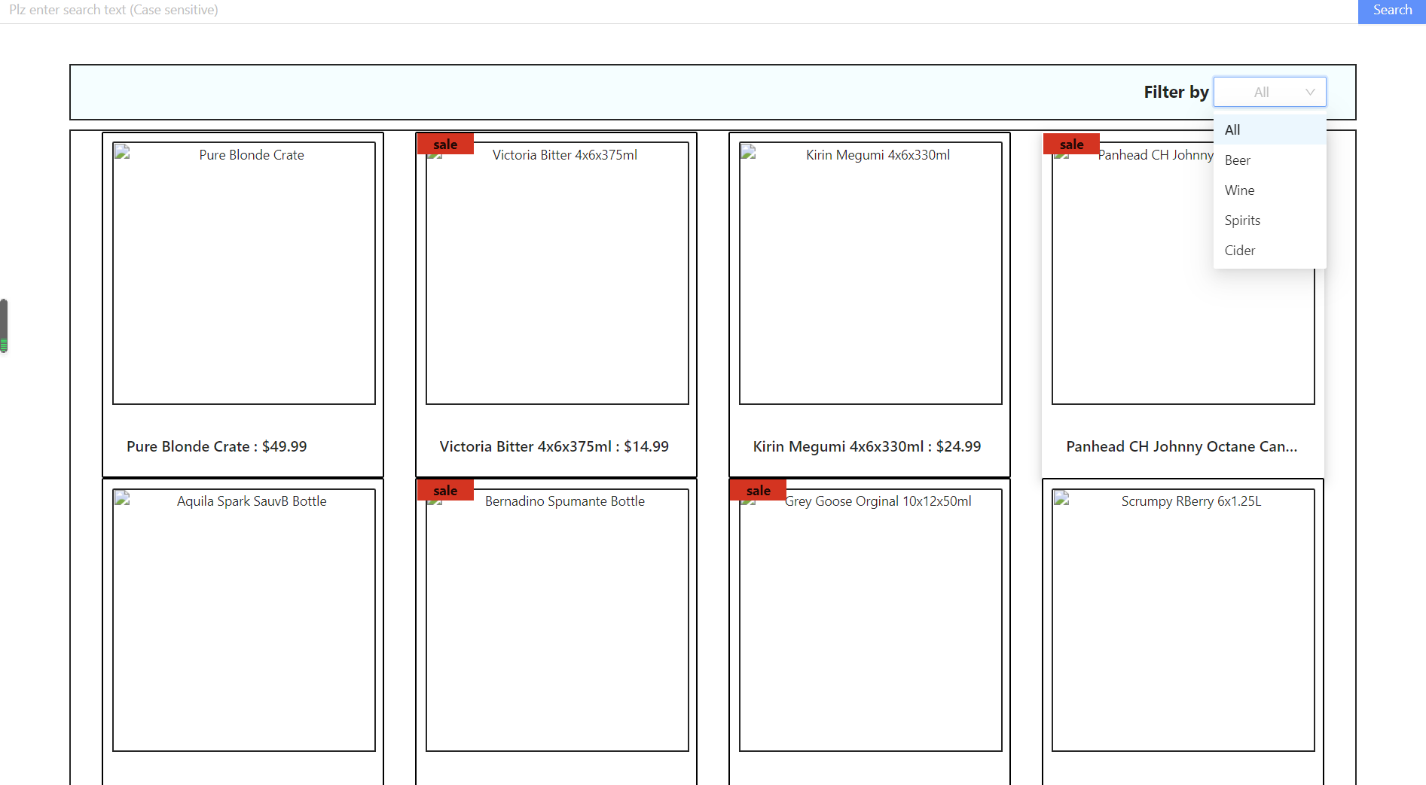Click the sale badge on Panhead CH Johnny
Viewport: 1426px width, 785px height.
tap(1071, 144)
